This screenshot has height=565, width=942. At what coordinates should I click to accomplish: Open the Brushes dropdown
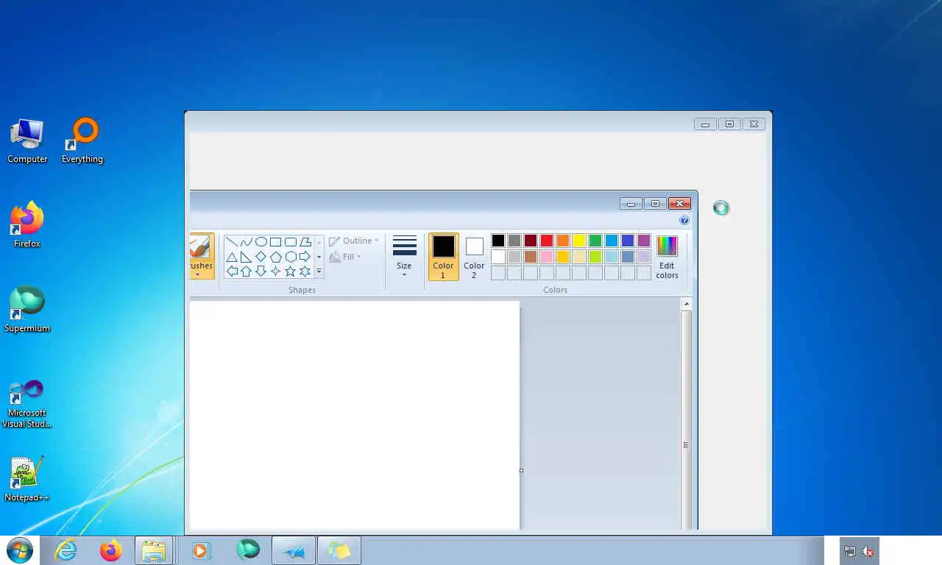click(x=201, y=256)
